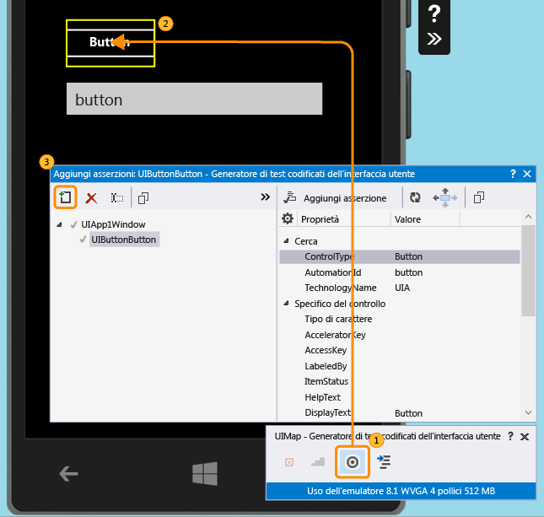Tap the Button control in the emulator
Viewport: 544px width, 517px height.
[110, 43]
